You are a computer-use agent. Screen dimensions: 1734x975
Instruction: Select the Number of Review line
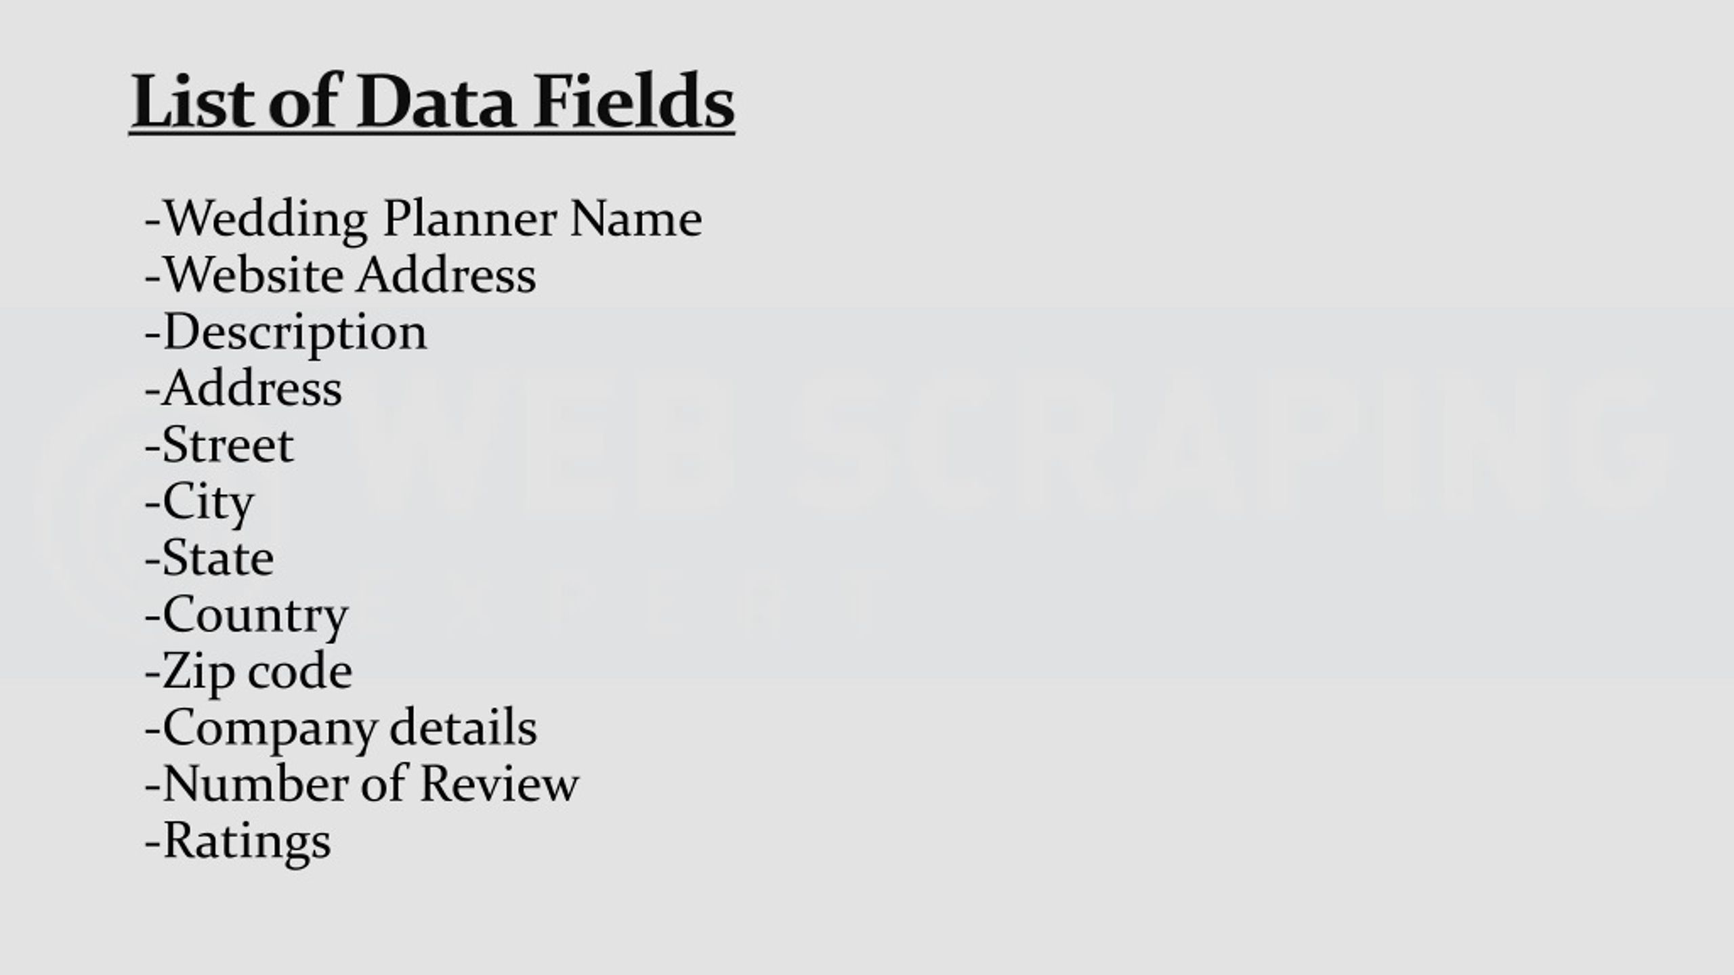pyautogui.click(x=362, y=783)
